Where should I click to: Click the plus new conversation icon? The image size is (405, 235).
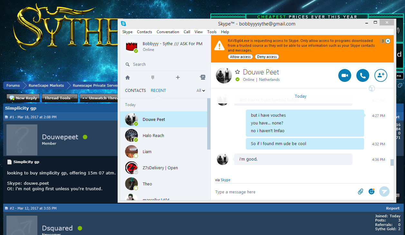click(x=178, y=77)
